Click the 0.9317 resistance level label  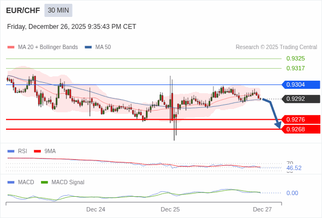[x=295, y=68]
